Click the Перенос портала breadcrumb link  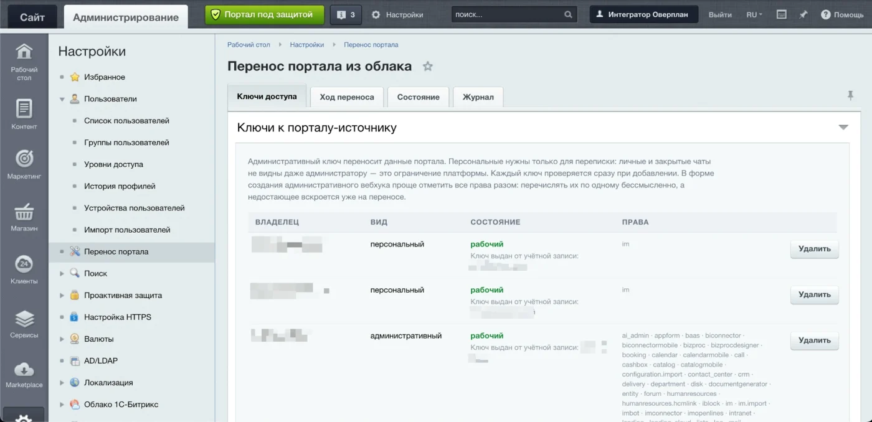point(371,45)
